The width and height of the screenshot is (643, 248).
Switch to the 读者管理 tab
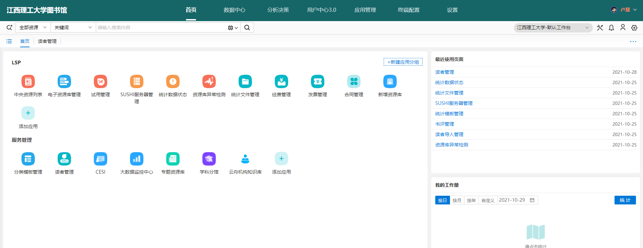(47, 41)
